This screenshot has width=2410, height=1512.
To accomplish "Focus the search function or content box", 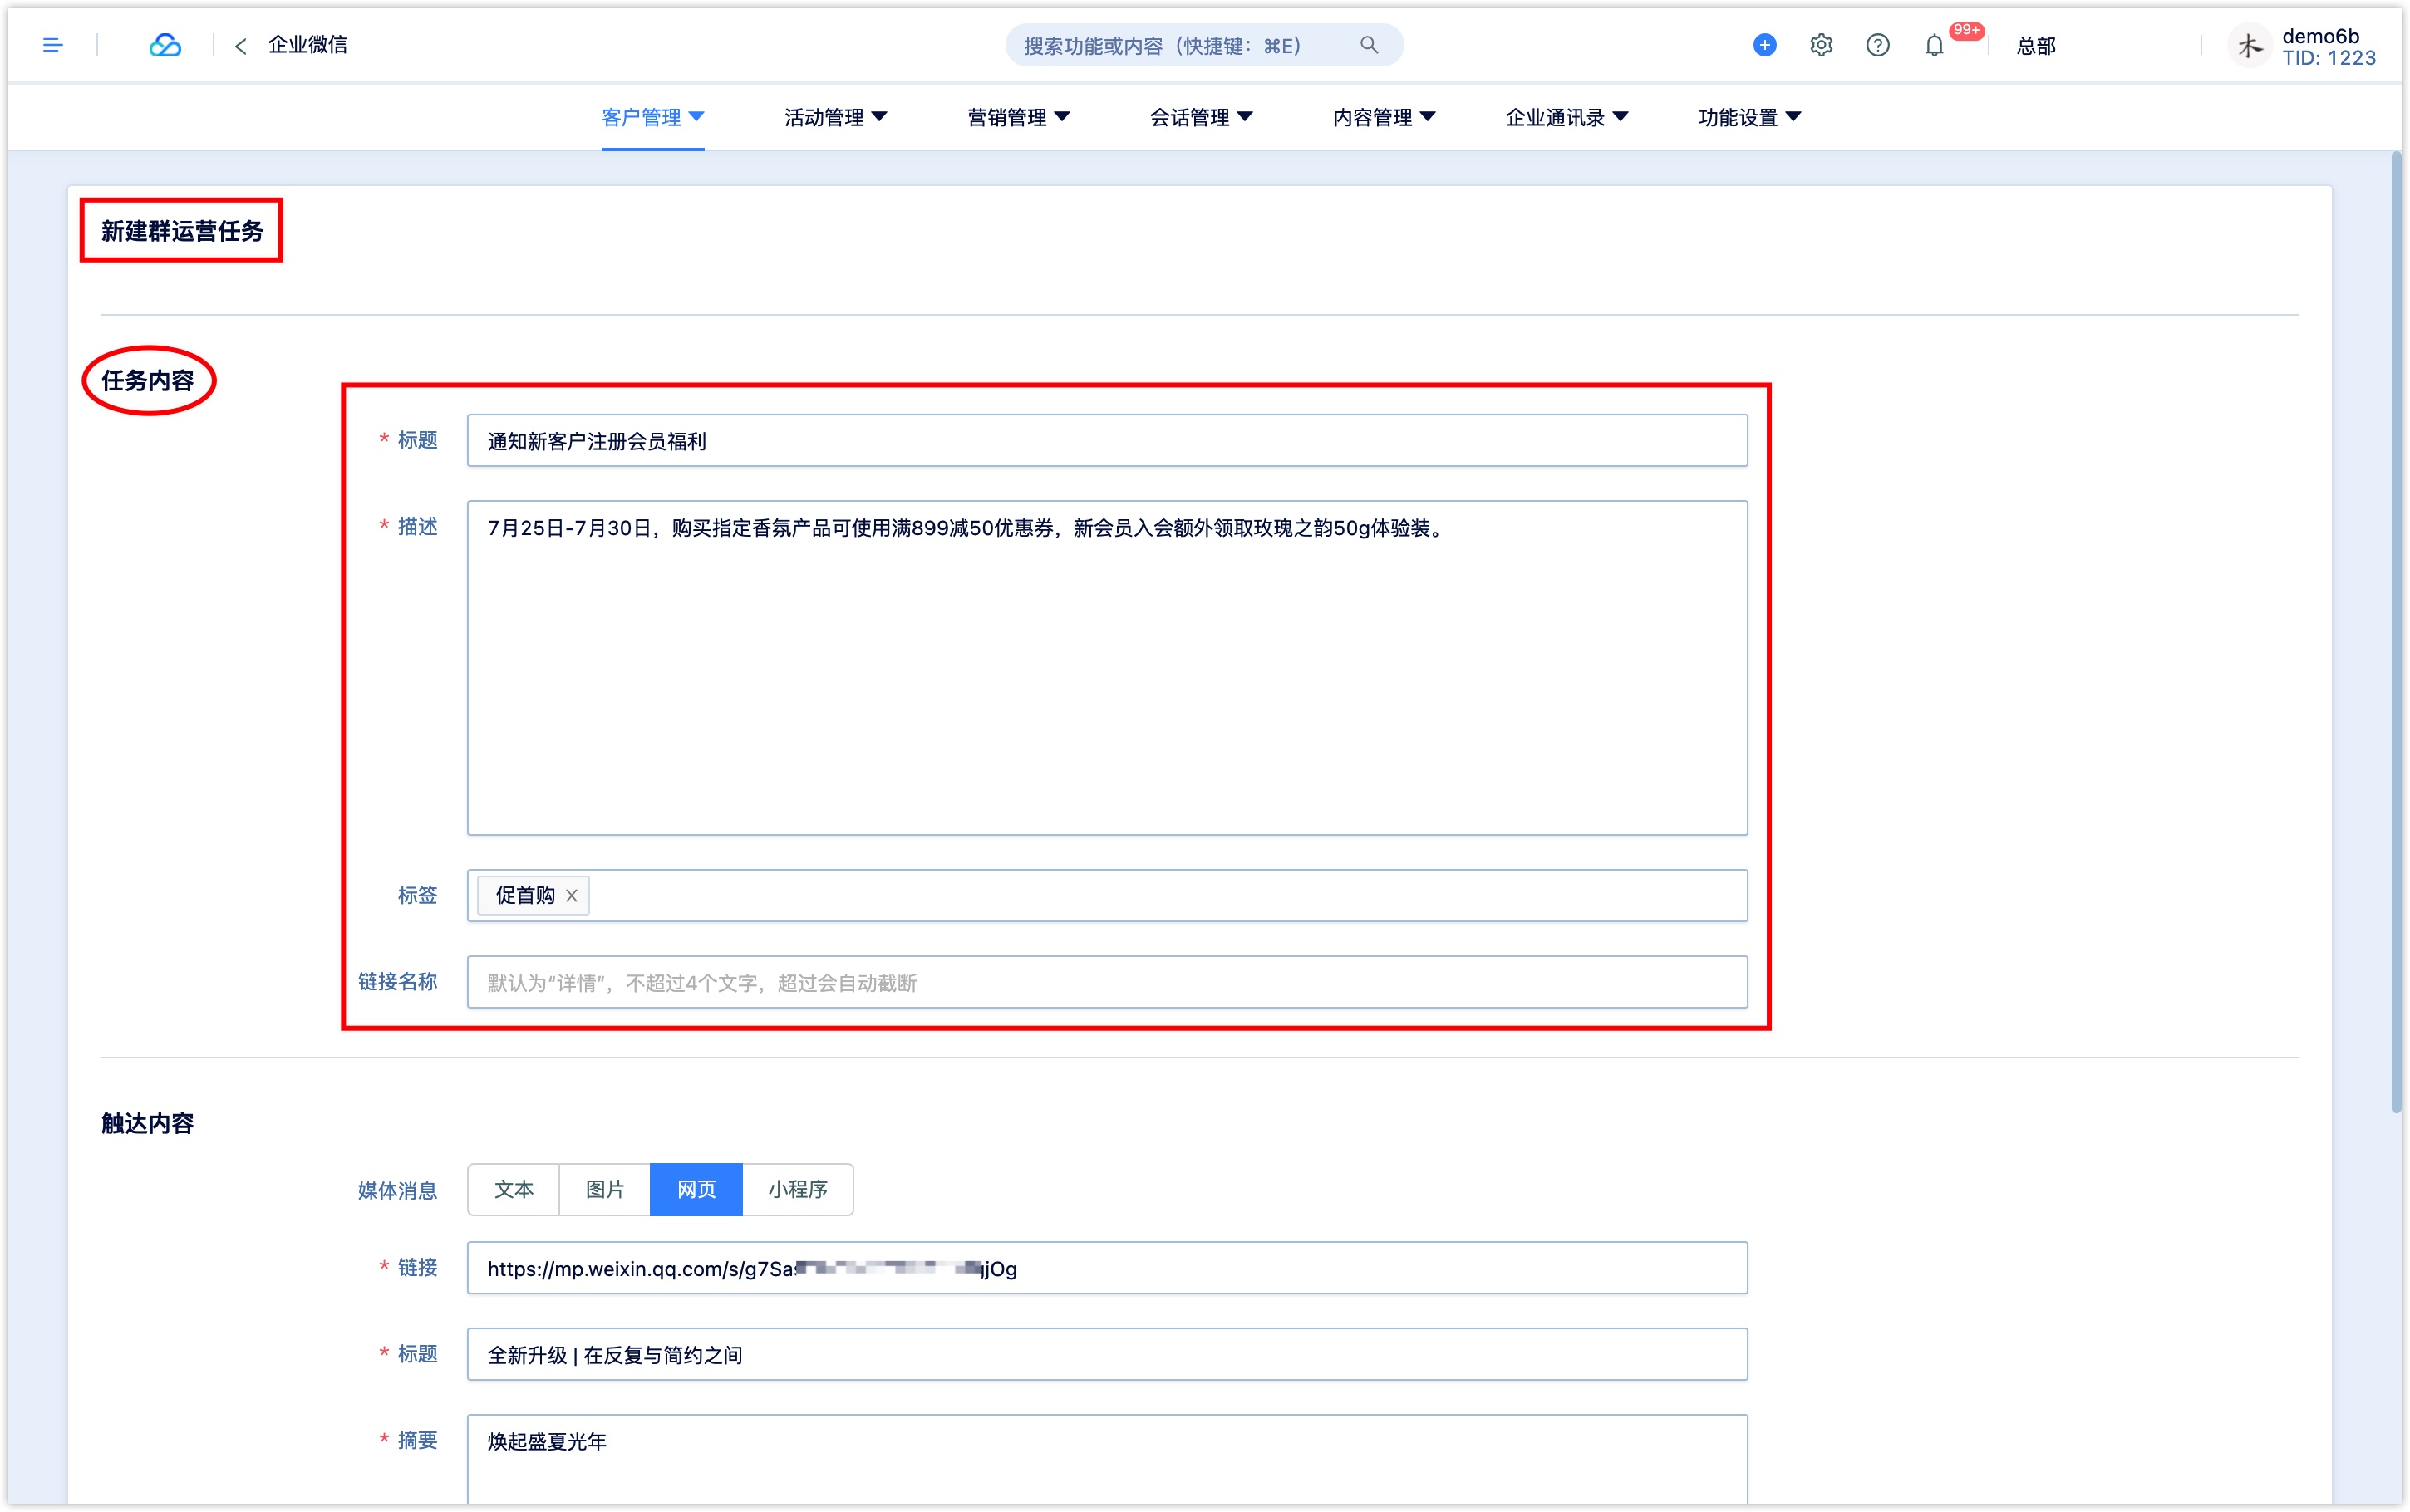I will pos(1204,45).
